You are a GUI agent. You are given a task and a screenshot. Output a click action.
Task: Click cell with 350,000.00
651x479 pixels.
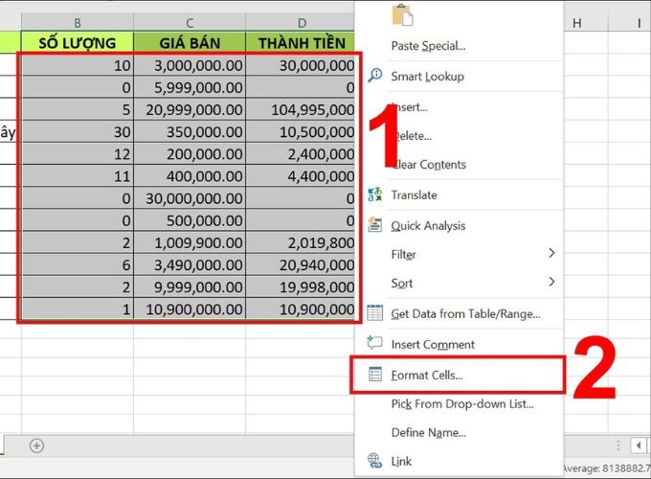click(190, 131)
